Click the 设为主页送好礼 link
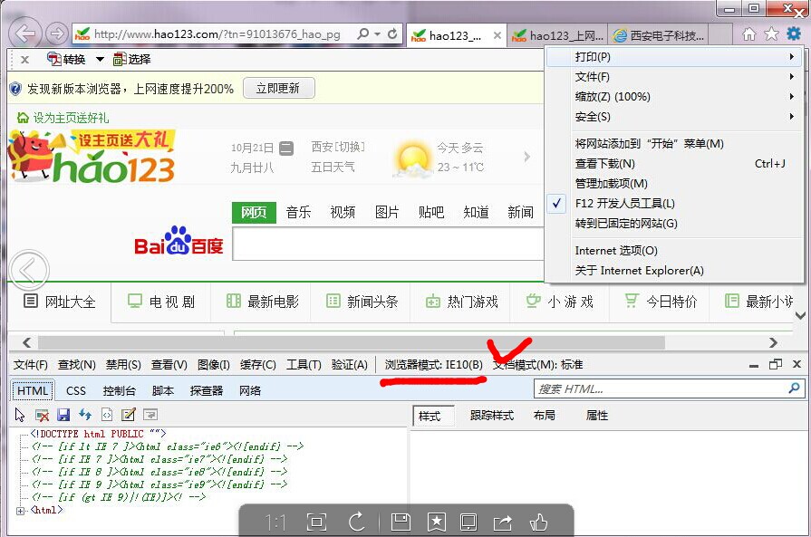Image resolution: width=811 pixels, height=537 pixels. coord(70,118)
